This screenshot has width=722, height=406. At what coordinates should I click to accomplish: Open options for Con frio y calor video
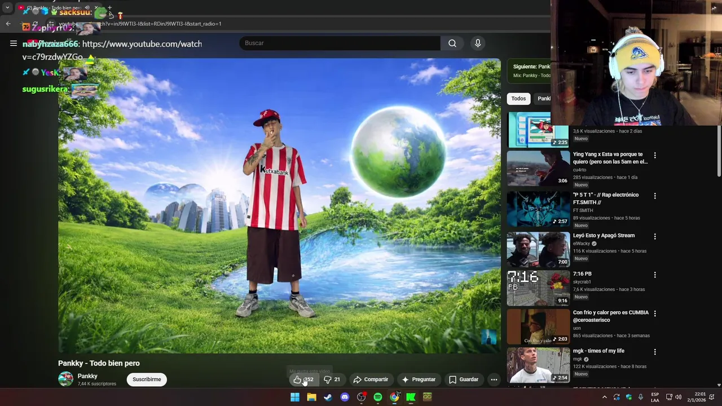[655, 314]
